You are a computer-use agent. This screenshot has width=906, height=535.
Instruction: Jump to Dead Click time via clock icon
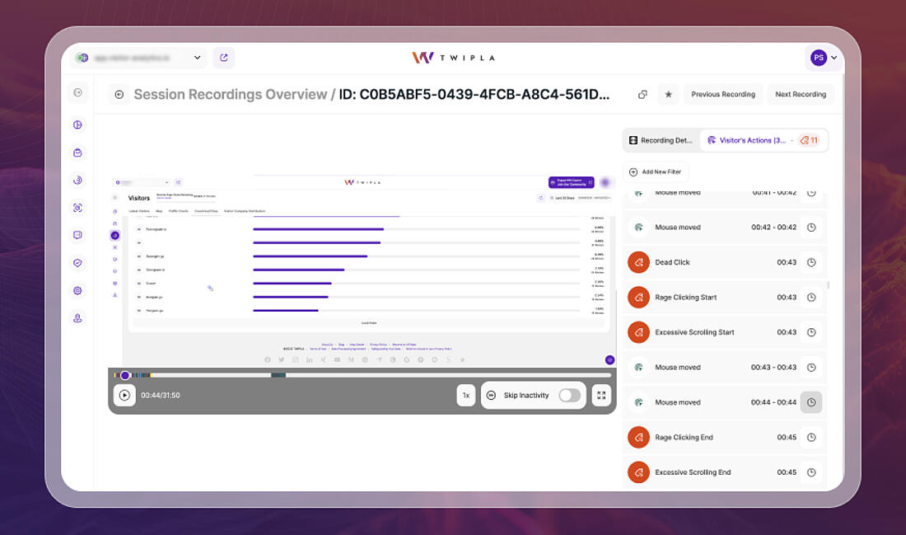[811, 263]
